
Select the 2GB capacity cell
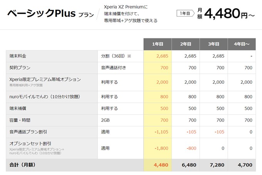(x=105, y=121)
